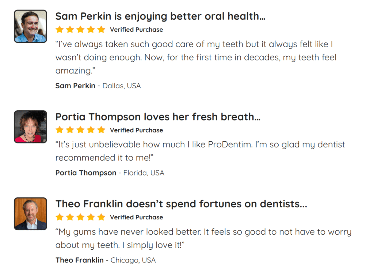This screenshot has height=265, width=374.
Task: Open Theo Franklin's profile photo
Action: [x=30, y=214]
